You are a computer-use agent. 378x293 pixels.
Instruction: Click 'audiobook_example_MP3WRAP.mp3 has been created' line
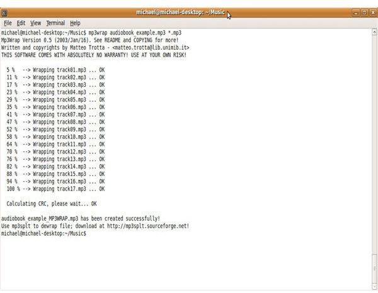tap(81, 219)
